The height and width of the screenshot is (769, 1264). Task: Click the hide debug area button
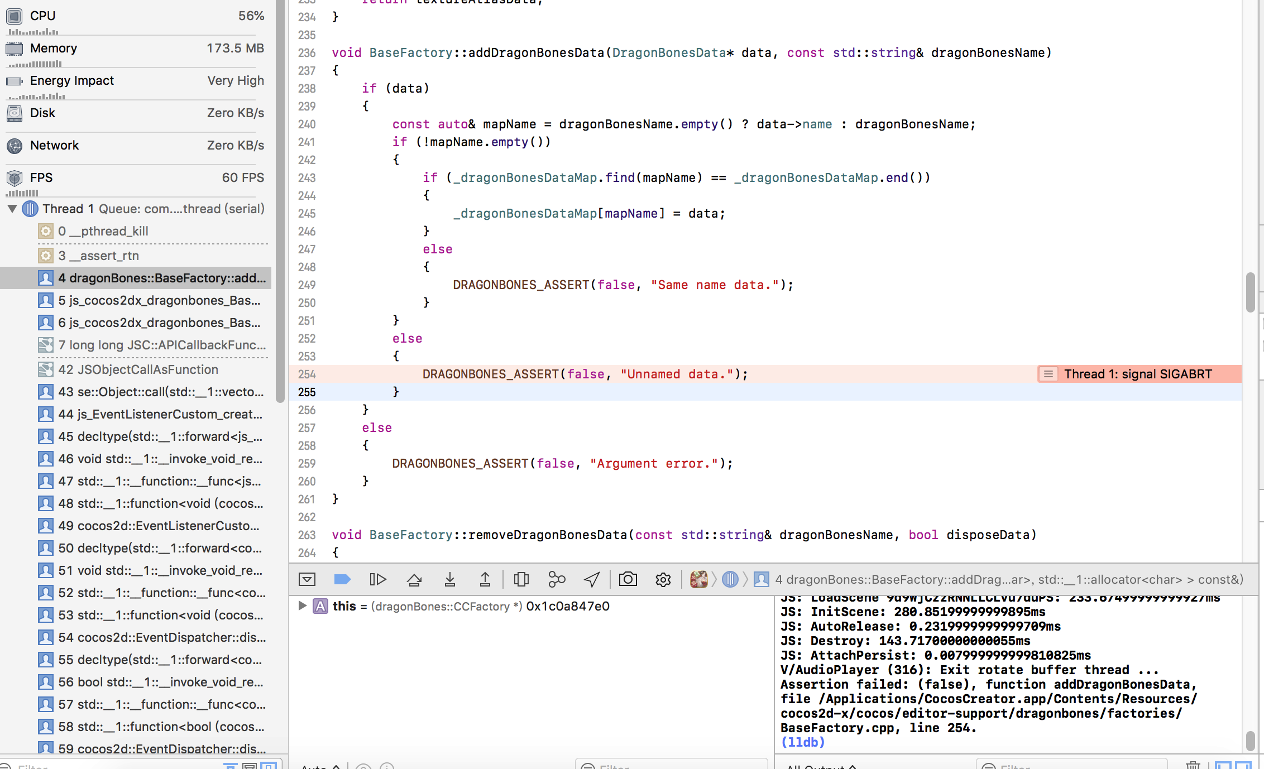click(307, 579)
